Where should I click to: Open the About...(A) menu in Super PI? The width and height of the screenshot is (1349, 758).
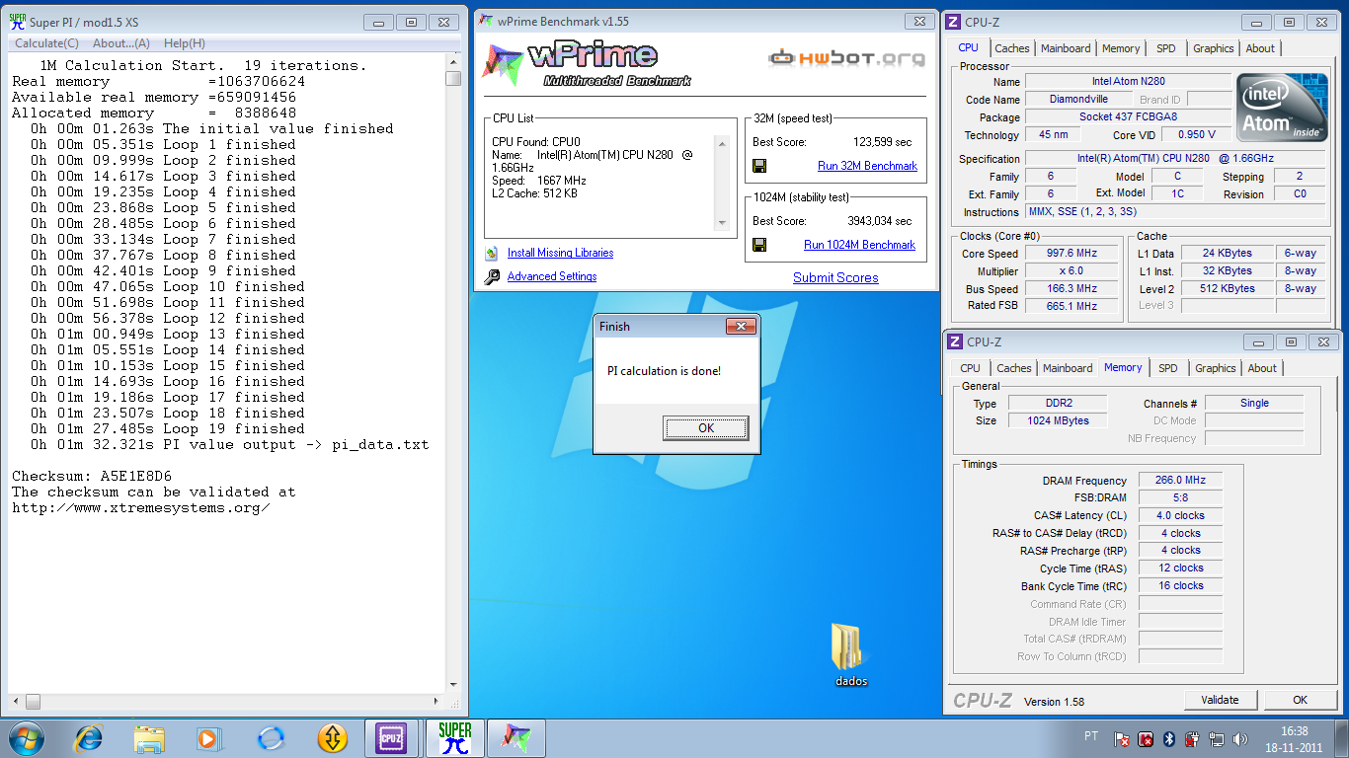tap(121, 43)
